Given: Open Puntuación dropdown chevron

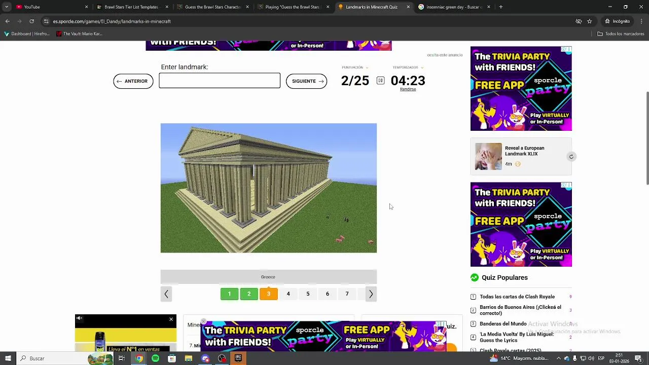Looking at the screenshot, I should 367,67.
